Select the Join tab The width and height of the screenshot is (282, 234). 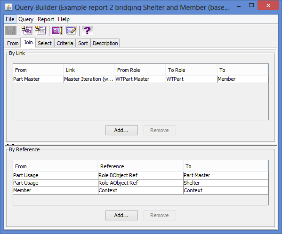point(28,43)
